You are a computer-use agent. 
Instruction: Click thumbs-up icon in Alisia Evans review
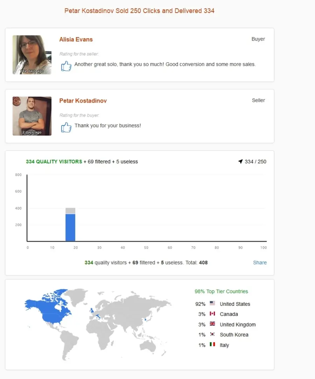tap(66, 66)
